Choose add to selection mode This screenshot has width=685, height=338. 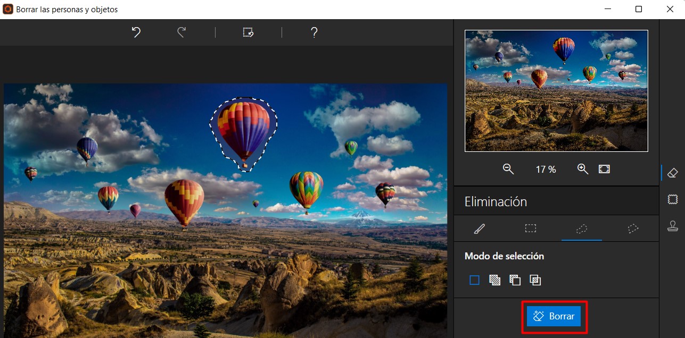(495, 280)
